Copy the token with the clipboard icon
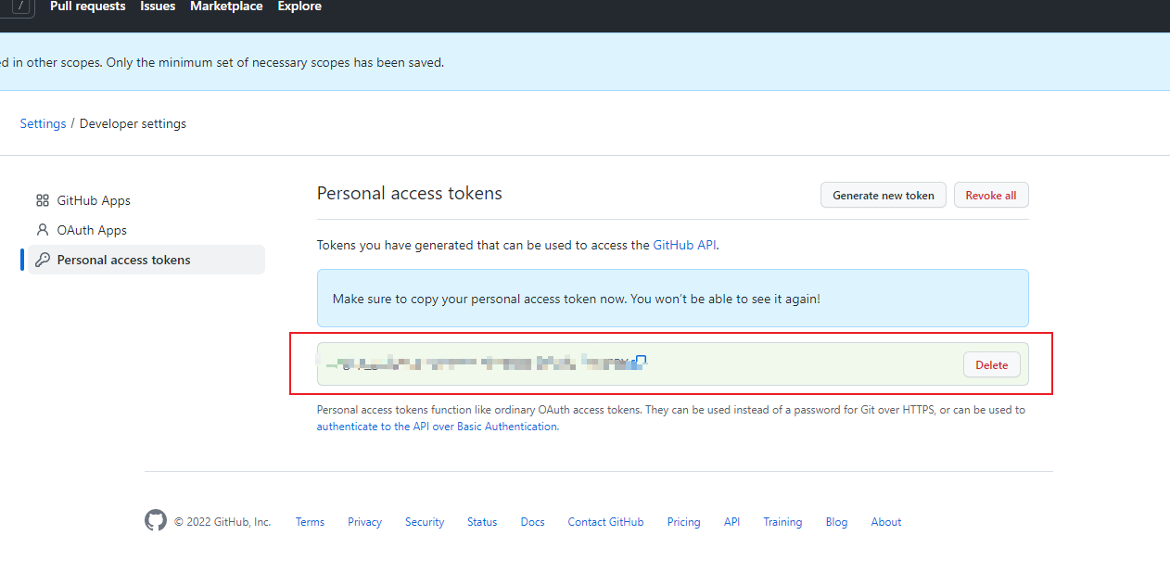This screenshot has width=1170, height=561. pyautogui.click(x=641, y=361)
